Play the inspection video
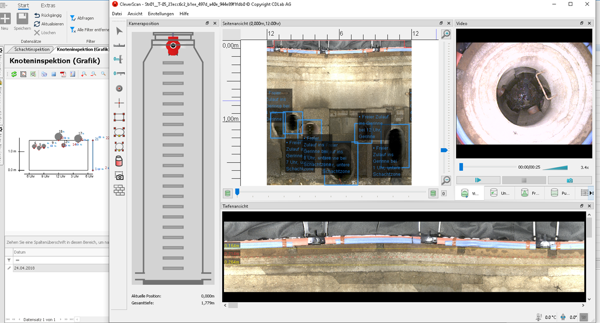Screen dimensions: 600x323 coord(478,180)
